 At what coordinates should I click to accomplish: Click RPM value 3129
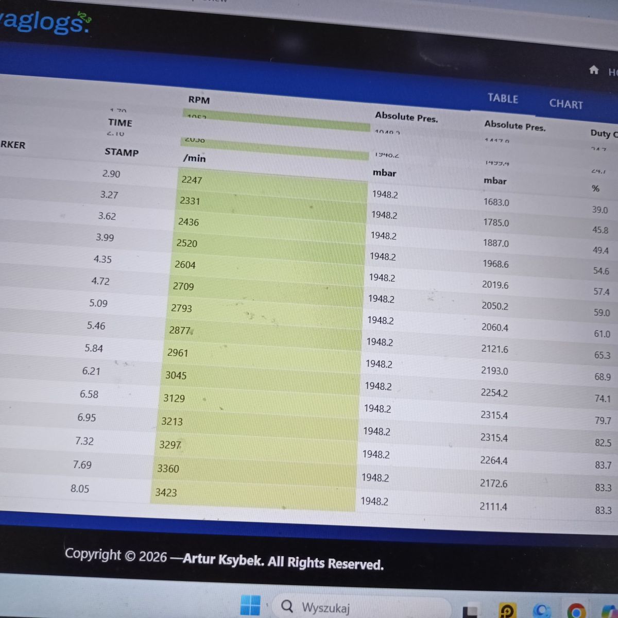(174, 398)
